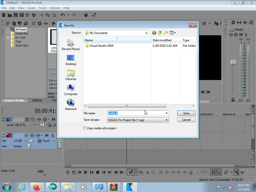The width and height of the screenshot is (256, 192).
Task: Click the video track Level slider handle
Action: (x=42, y=125)
